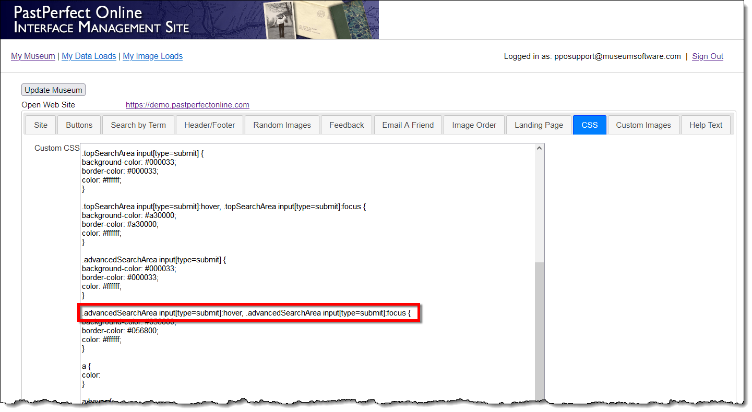Switch to the Help Text tab
The width and height of the screenshot is (752, 412).
pyautogui.click(x=706, y=125)
